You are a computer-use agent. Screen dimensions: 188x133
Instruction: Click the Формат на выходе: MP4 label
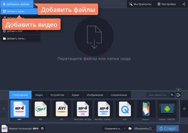[24, 128]
